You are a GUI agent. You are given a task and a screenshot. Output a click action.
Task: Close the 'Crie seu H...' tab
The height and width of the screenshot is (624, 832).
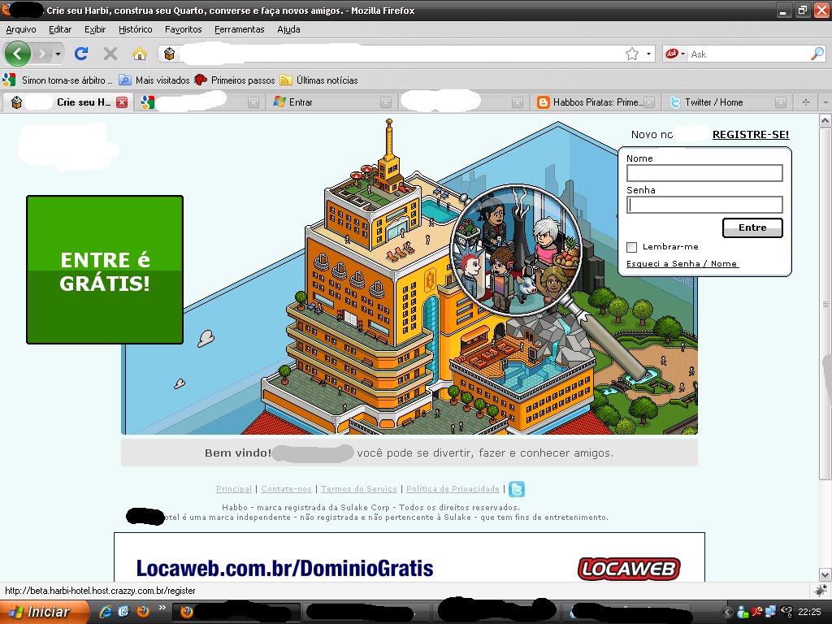pyautogui.click(x=122, y=102)
